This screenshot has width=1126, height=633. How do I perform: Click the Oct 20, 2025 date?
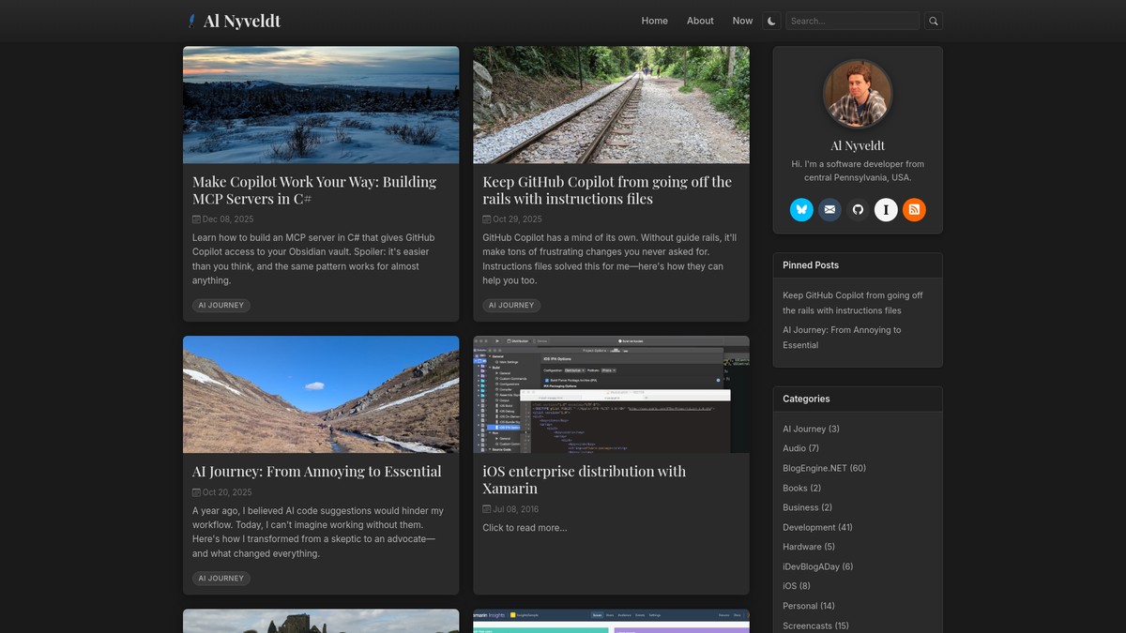(227, 492)
